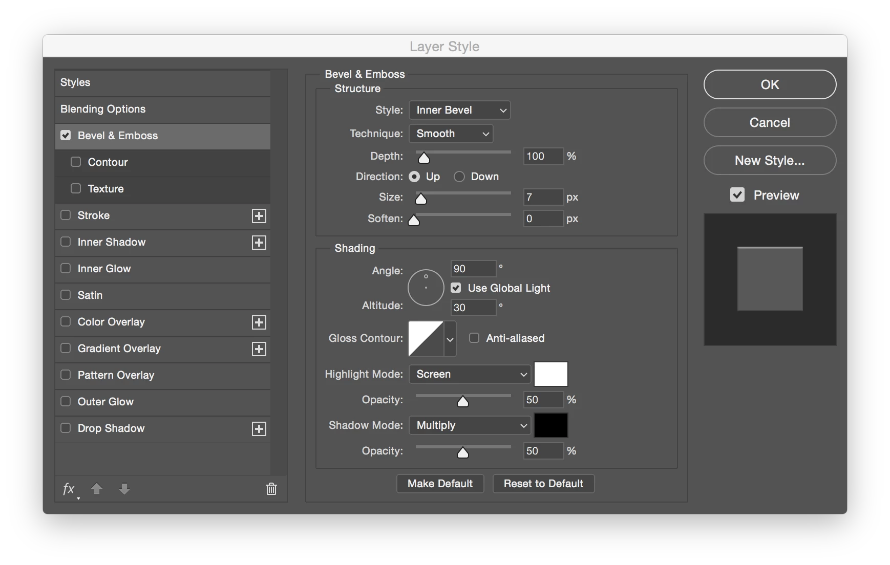Enable the Stroke effect checkbox
The height and width of the screenshot is (565, 890).
pyautogui.click(x=66, y=215)
